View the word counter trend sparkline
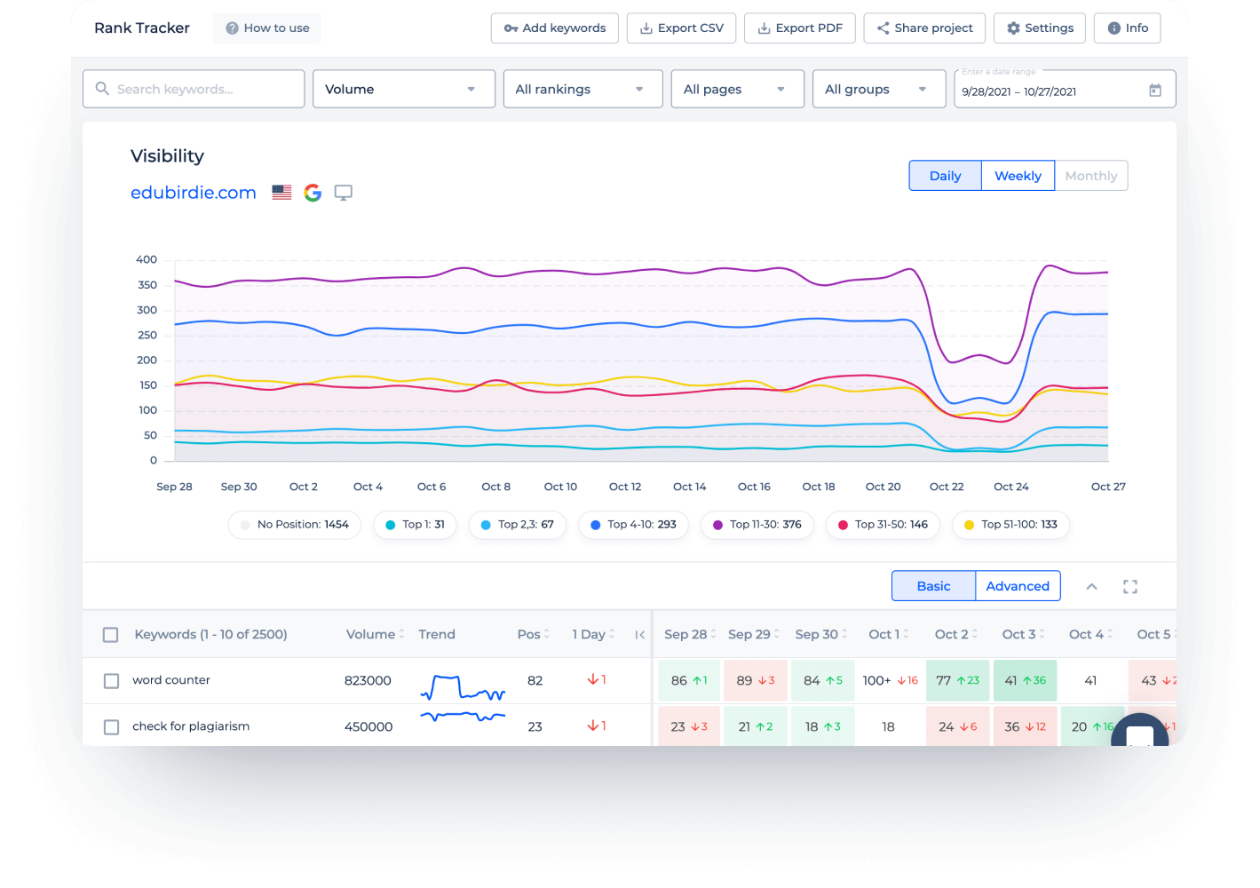This screenshot has height=888, width=1260. pos(463,687)
